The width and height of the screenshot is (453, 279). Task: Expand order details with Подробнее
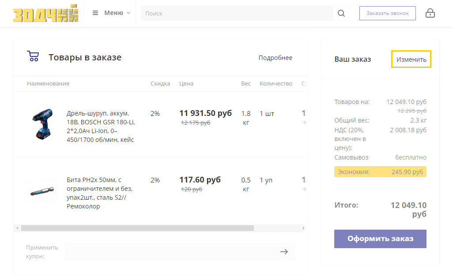[275, 58]
